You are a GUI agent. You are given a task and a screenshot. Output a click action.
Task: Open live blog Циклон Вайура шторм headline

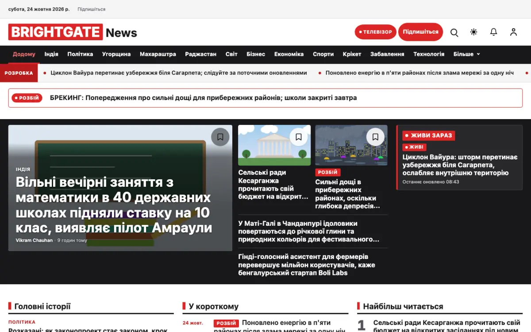460,165
